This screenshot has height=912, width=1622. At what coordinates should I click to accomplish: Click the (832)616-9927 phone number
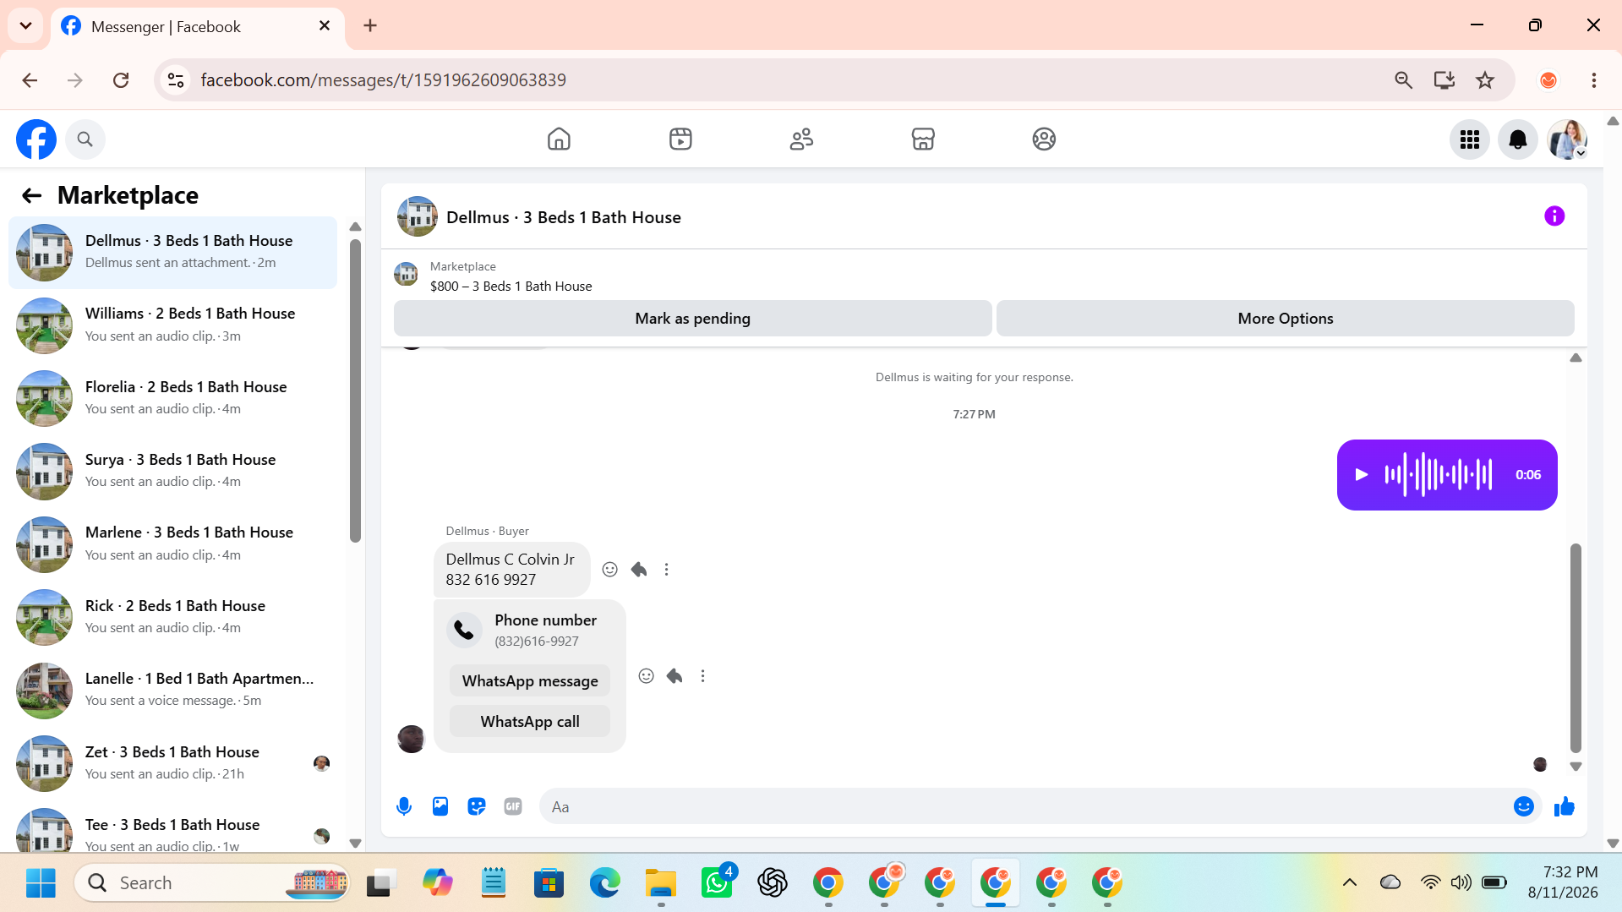point(537,642)
